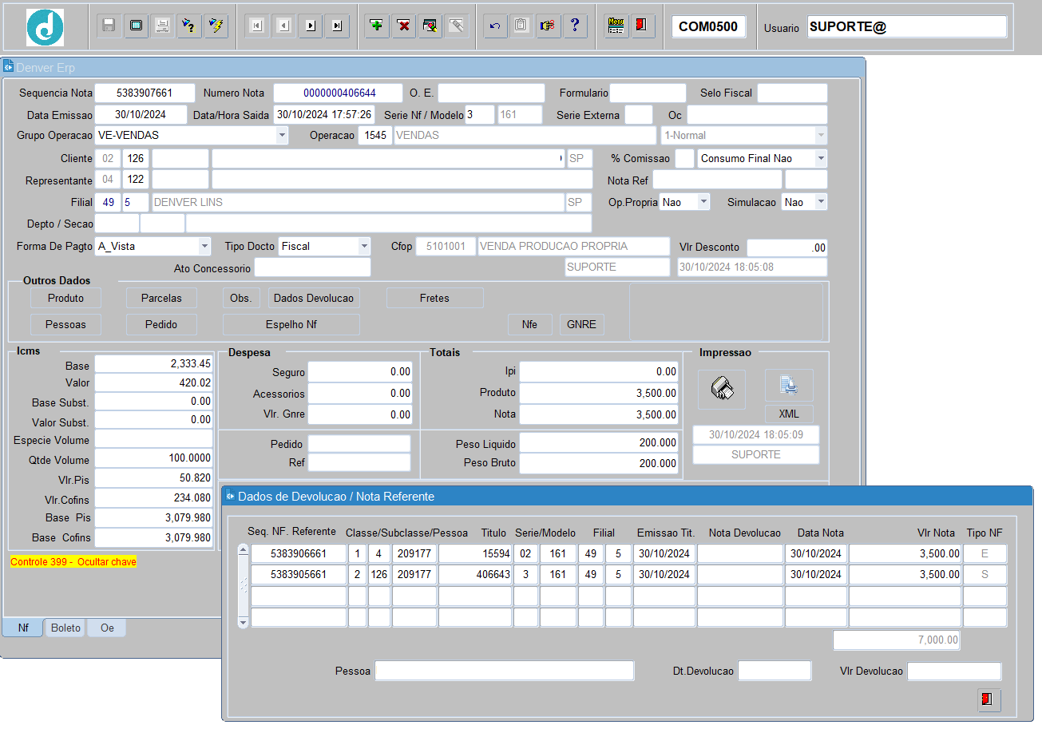Image resolution: width=1042 pixels, height=729 pixels.
Task: Click the Espelho Nf button
Action: click(x=291, y=324)
